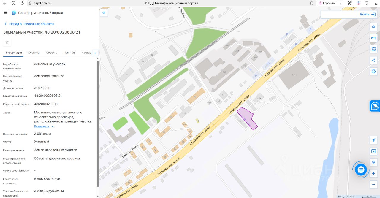Click the 3 299,36 руб./кв. м value

coord(49,191)
